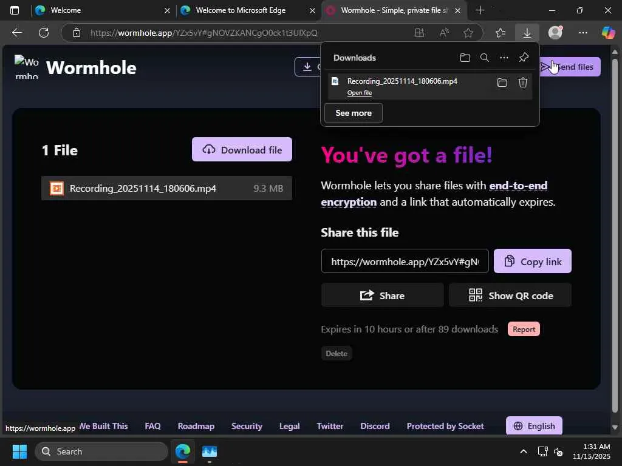Click See more in Downloads
This screenshot has height=466, width=622.
[x=354, y=113]
